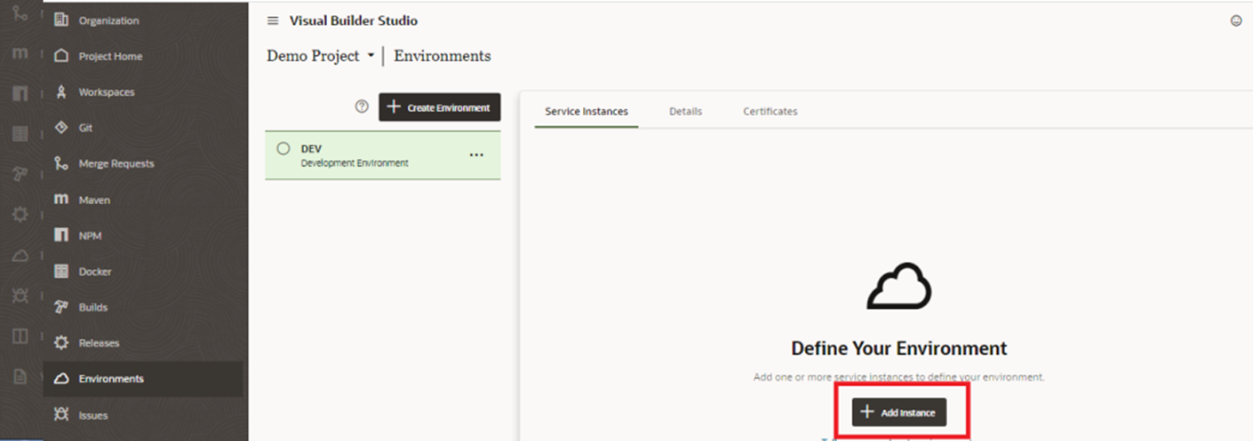Image resolution: width=1253 pixels, height=441 pixels.
Task: Go to Workspaces in the sidebar
Action: point(106,91)
